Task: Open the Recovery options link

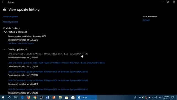Action: [x=11, y=22]
